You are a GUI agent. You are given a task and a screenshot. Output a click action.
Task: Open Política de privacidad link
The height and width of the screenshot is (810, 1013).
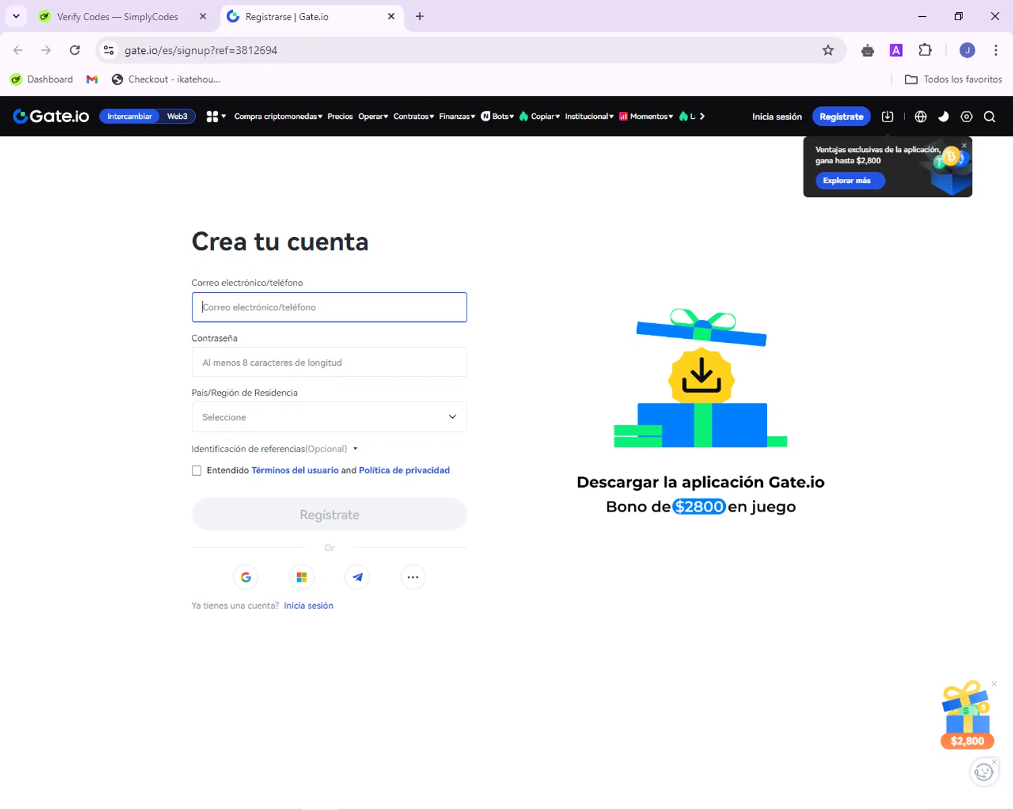tap(405, 470)
